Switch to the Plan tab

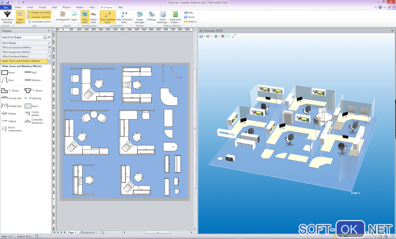tap(121, 7)
